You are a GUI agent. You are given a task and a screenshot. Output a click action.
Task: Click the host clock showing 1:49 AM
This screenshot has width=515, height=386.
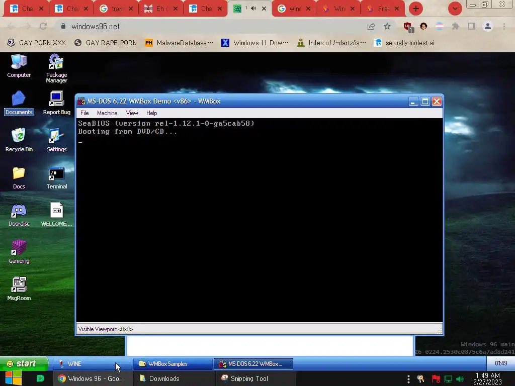pyautogui.click(x=488, y=378)
